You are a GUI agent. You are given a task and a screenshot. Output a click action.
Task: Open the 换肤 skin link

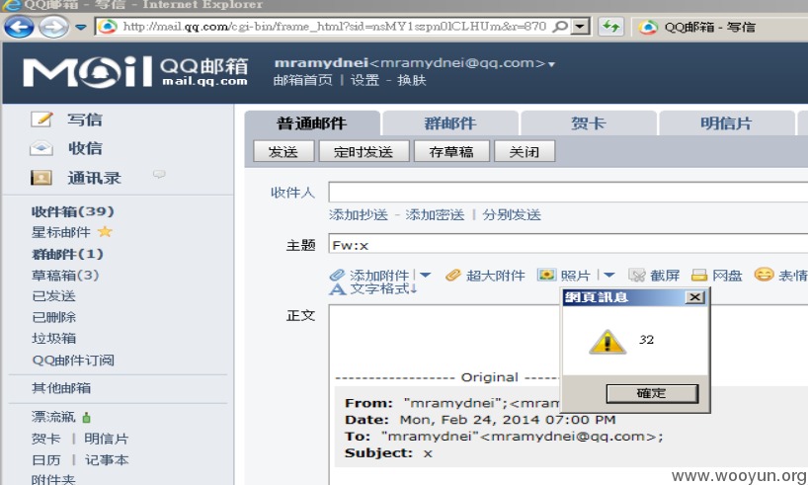coord(412,80)
